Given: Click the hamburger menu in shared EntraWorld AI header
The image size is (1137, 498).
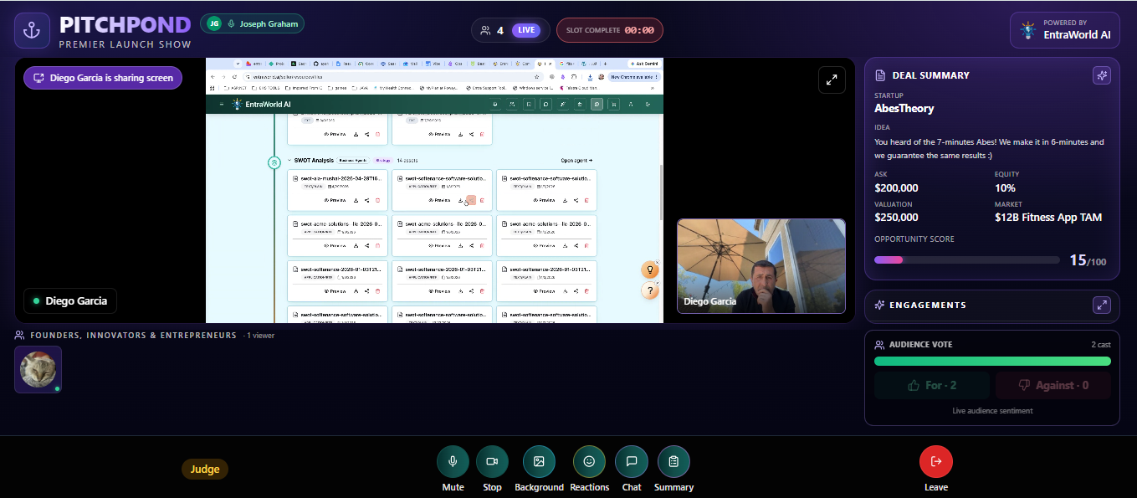Looking at the screenshot, I should (x=221, y=104).
